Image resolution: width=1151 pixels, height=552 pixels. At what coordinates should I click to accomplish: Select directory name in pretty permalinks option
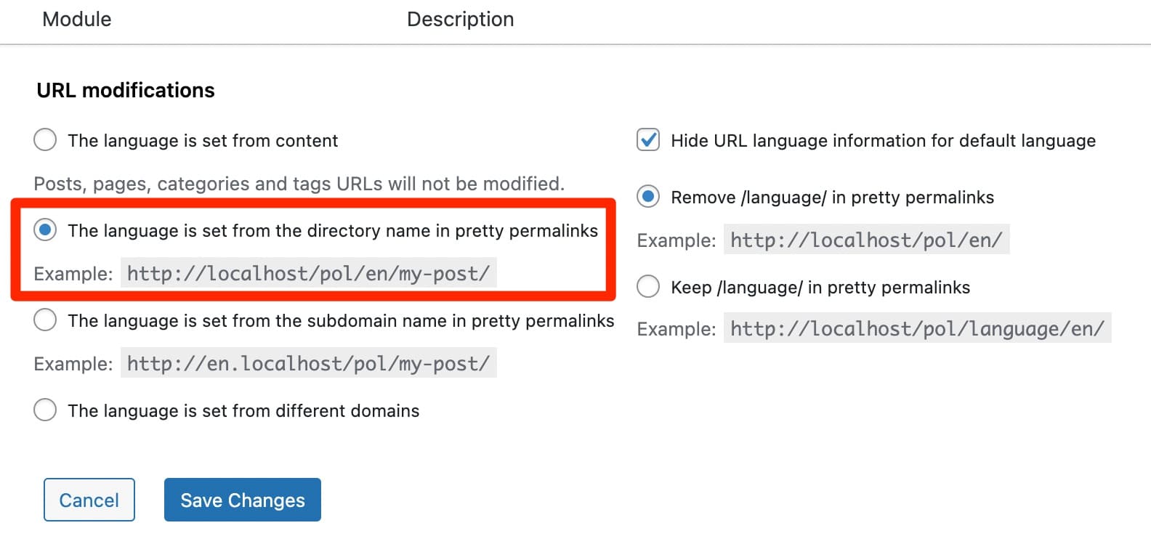pos(45,230)
